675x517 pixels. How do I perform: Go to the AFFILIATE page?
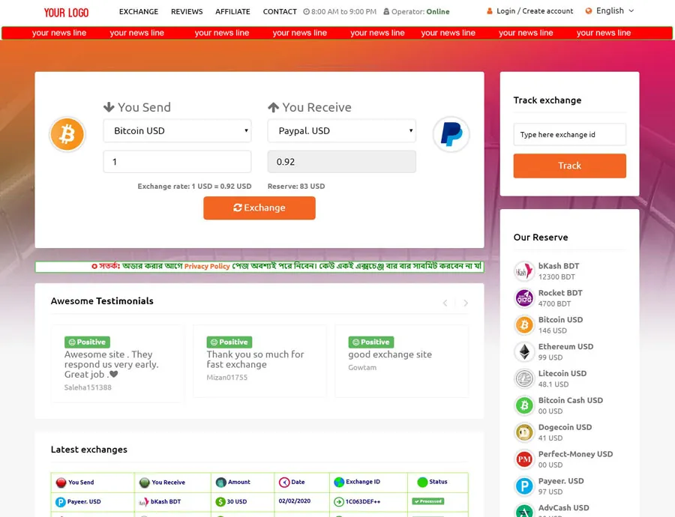pyautogui.click(x=232, y=12)
